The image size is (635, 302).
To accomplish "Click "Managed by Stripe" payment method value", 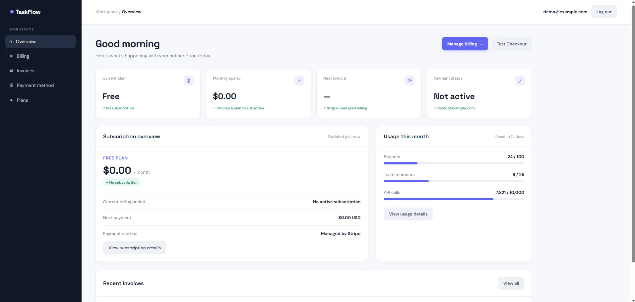I will point(341,233).
